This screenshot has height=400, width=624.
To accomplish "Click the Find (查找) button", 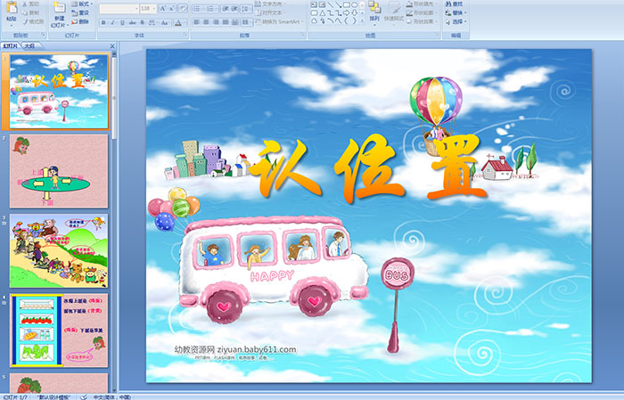I will click(x=455, y=4).
